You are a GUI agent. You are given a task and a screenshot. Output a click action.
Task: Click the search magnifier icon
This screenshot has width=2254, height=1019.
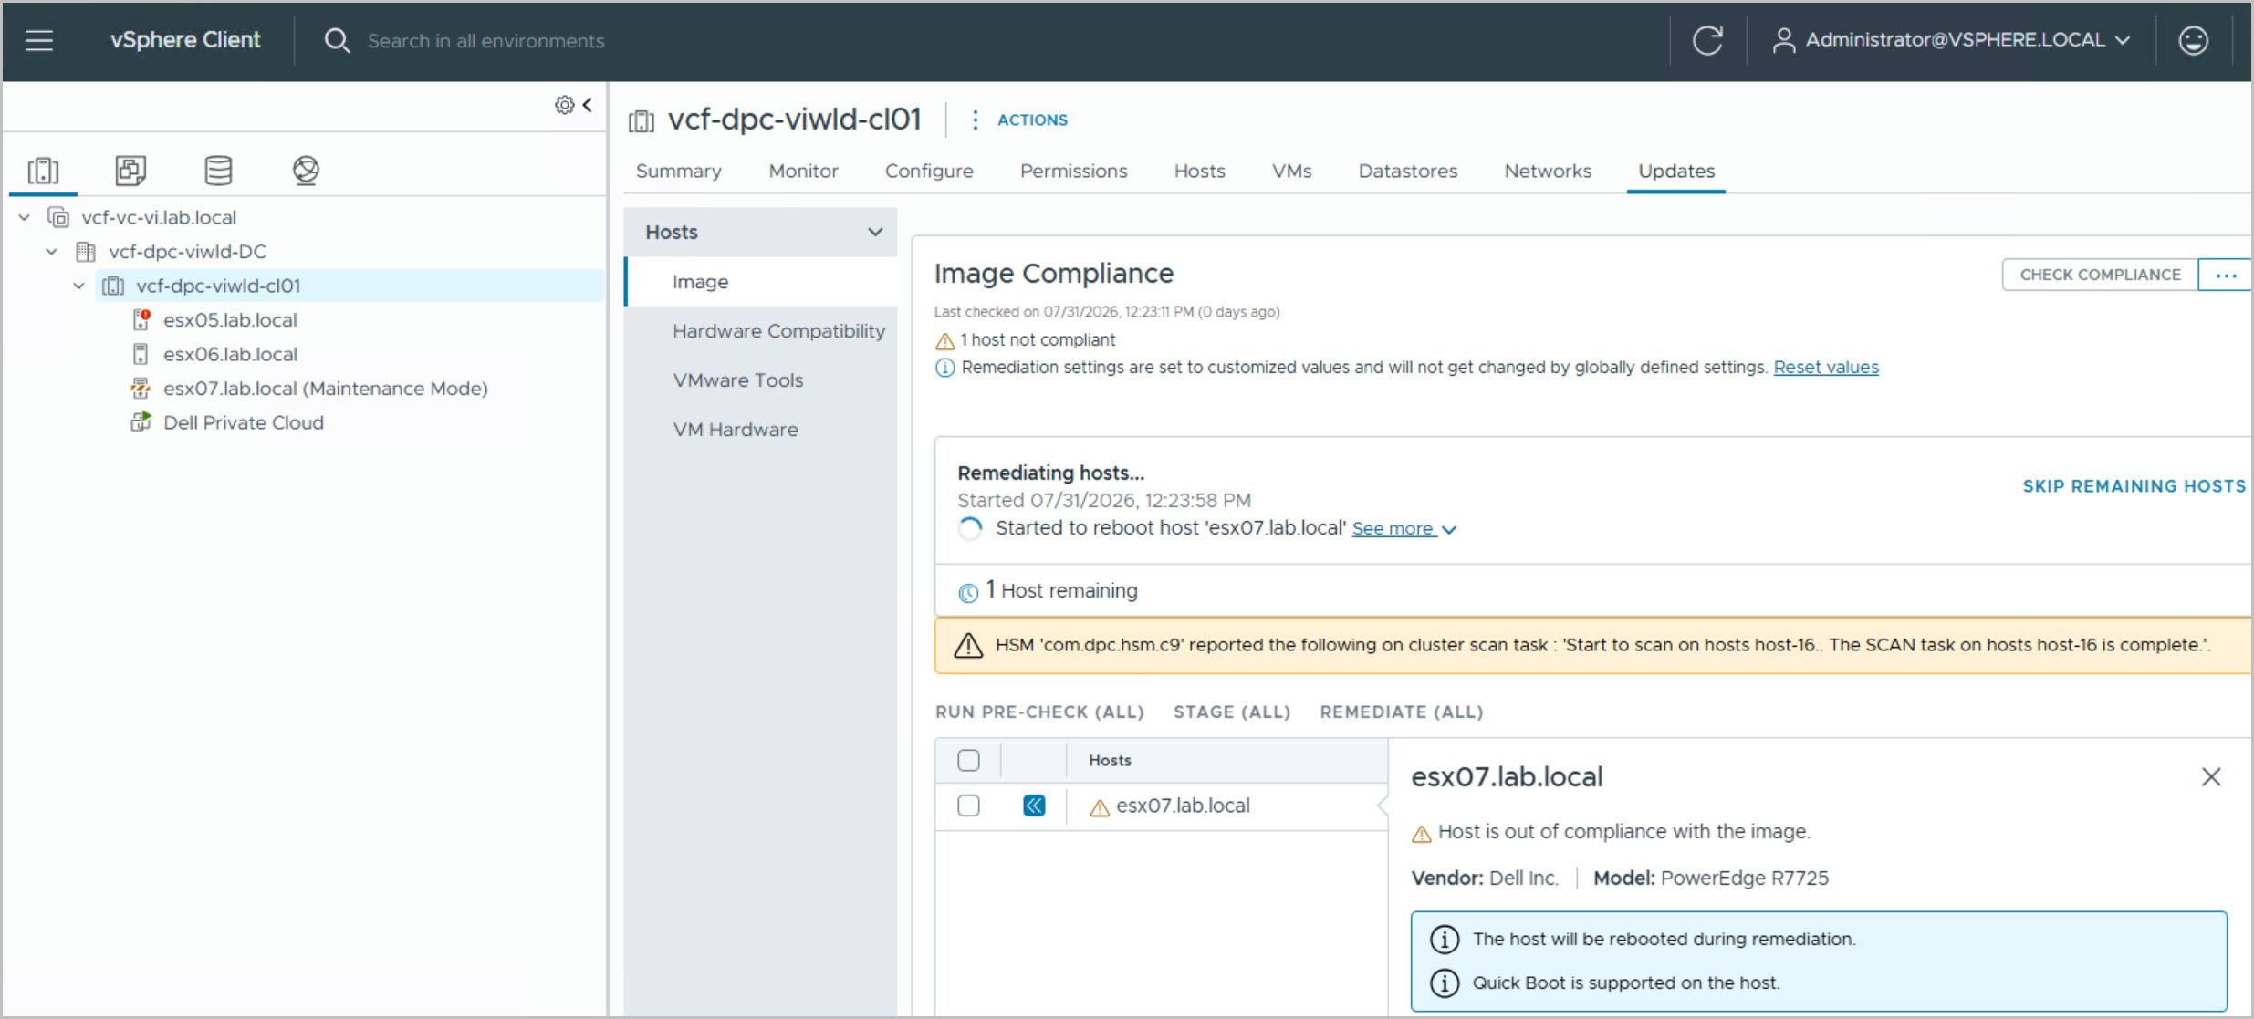coord(337,40)
